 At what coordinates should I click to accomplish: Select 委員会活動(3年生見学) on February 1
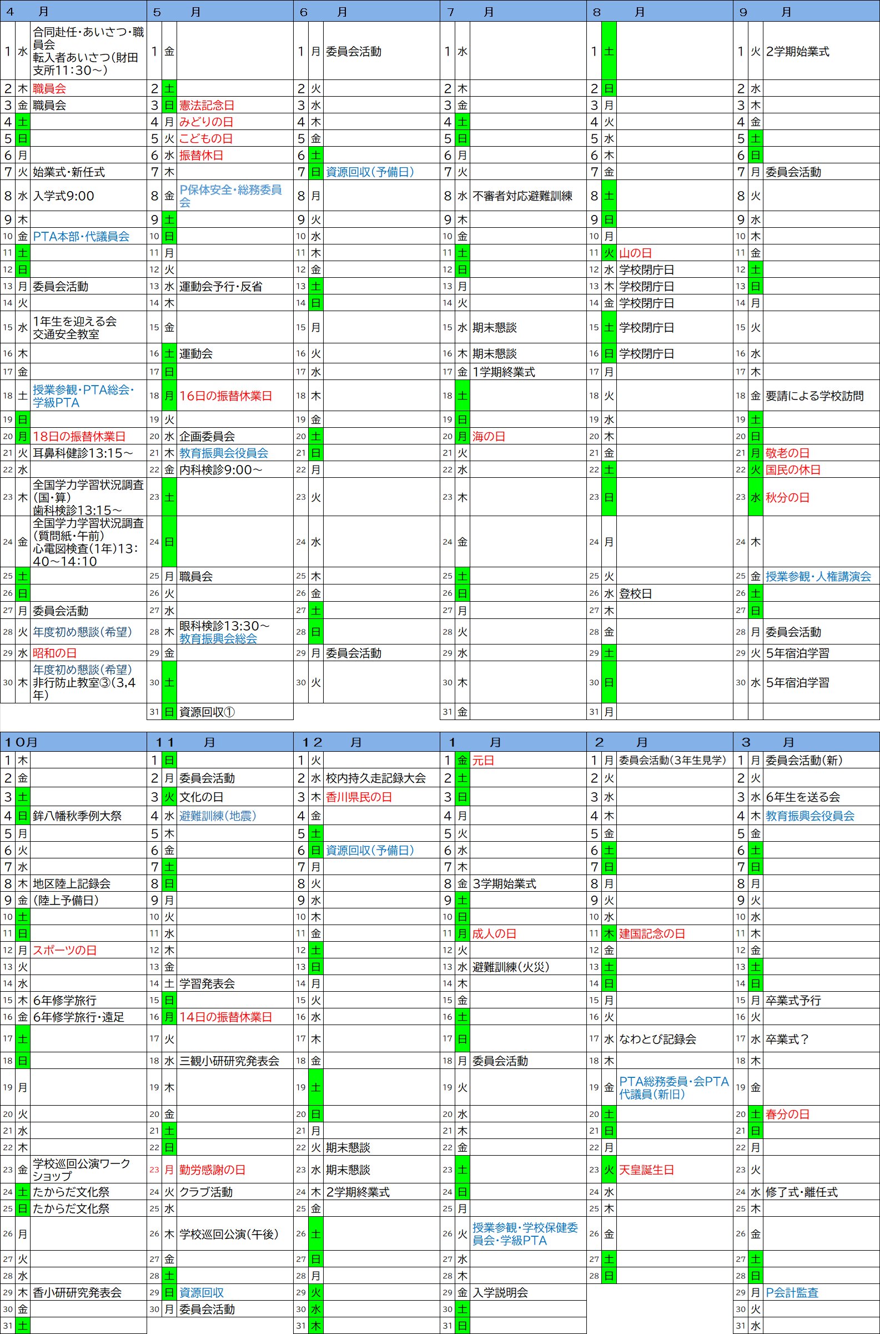[672, 760]
